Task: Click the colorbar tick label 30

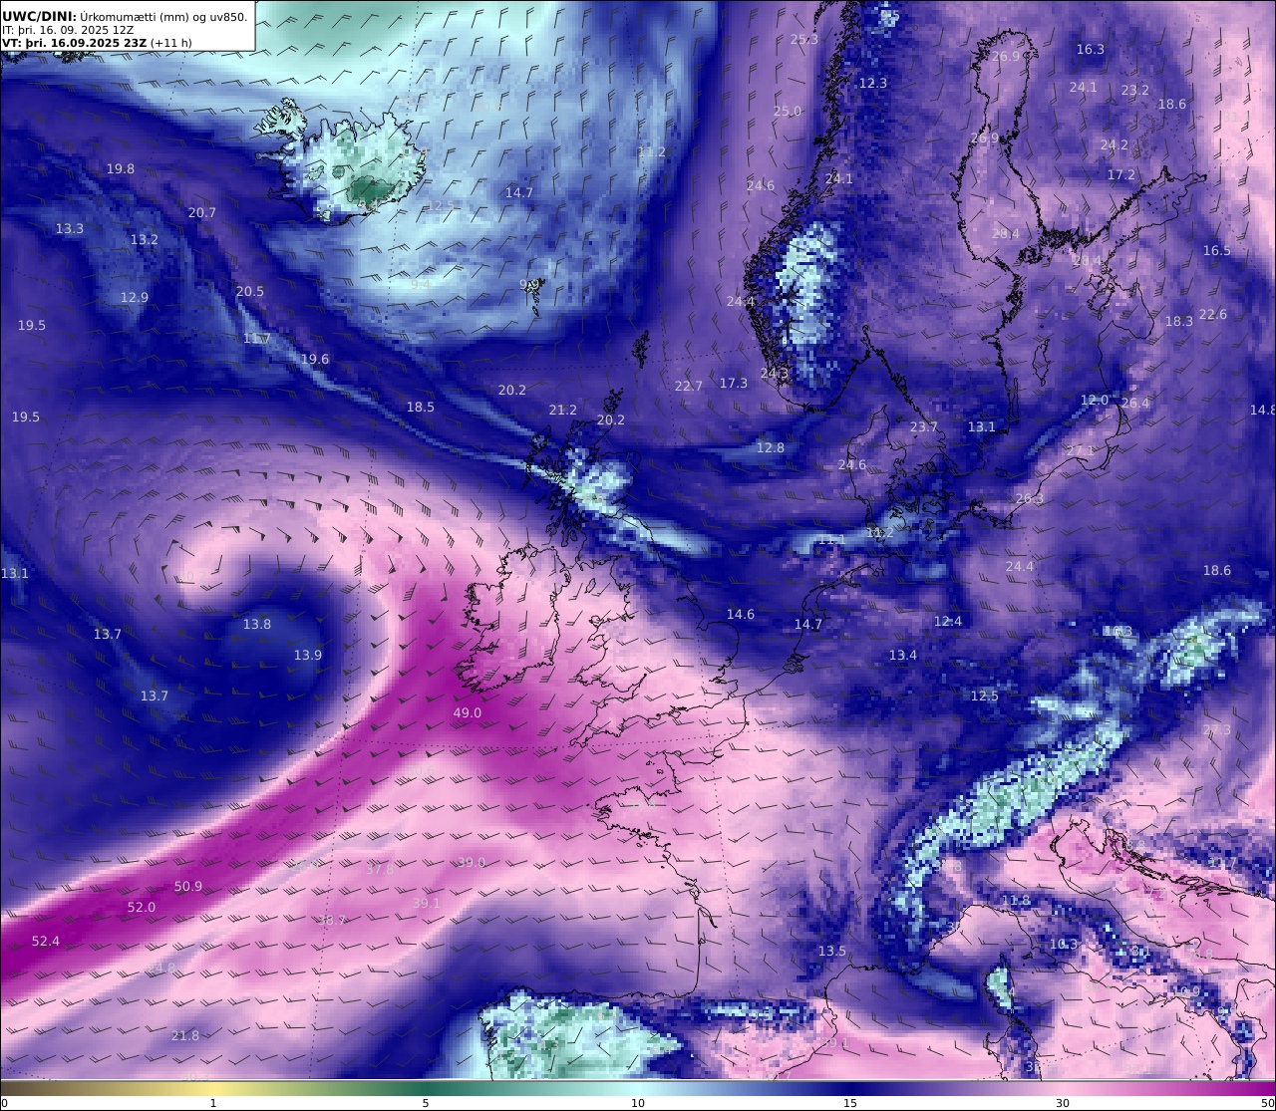Action: [1063, 1103]
